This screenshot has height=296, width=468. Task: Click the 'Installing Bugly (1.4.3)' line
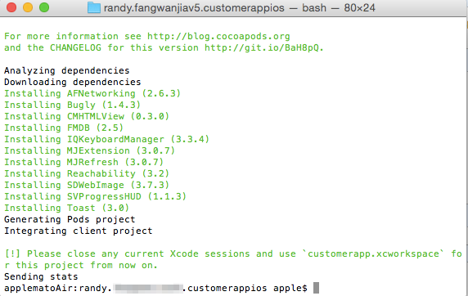[72, 105]
